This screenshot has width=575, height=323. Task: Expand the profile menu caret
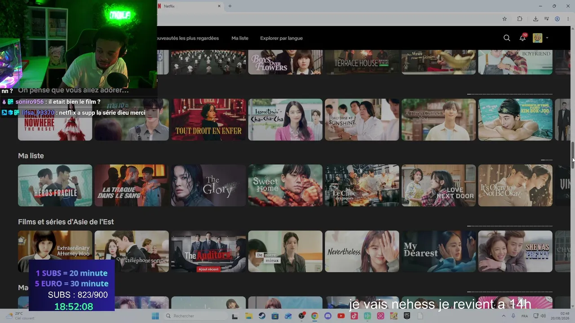[547, 38]
